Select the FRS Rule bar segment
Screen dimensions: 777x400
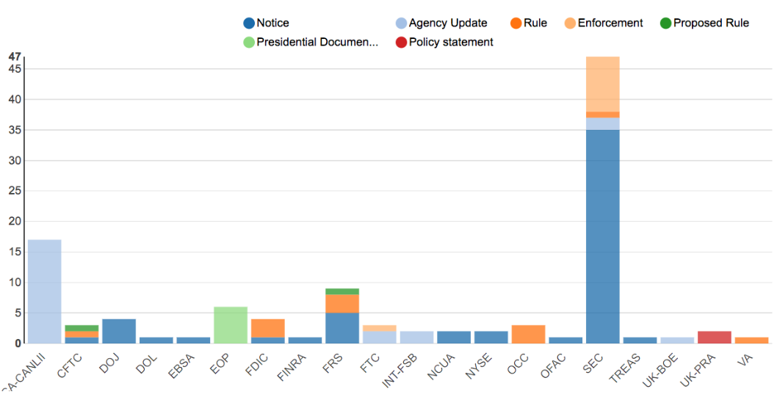click(x=342, y=304)
